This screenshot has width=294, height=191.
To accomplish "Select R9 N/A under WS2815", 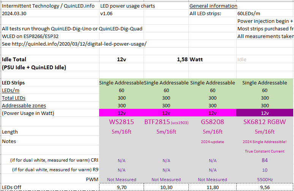I will tap(122, 170).
